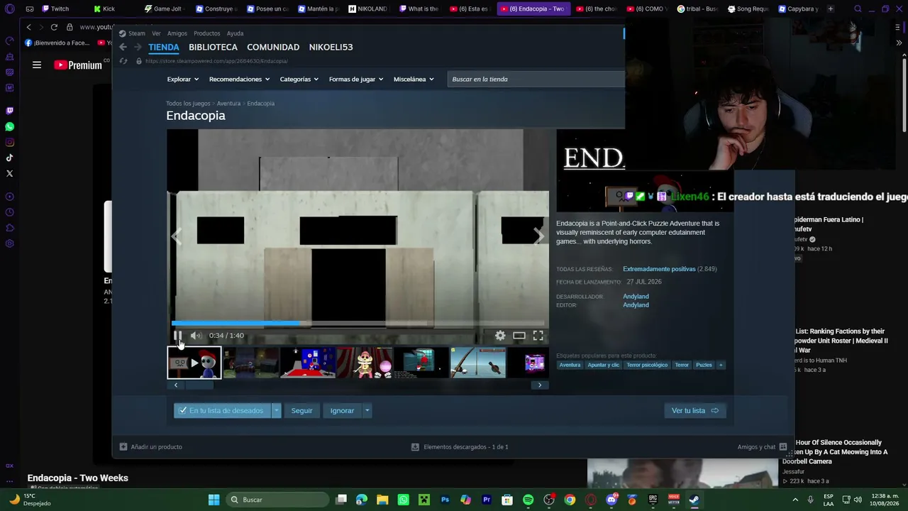
Task: Open the Andyland developer link
Action: click(636, 297)
